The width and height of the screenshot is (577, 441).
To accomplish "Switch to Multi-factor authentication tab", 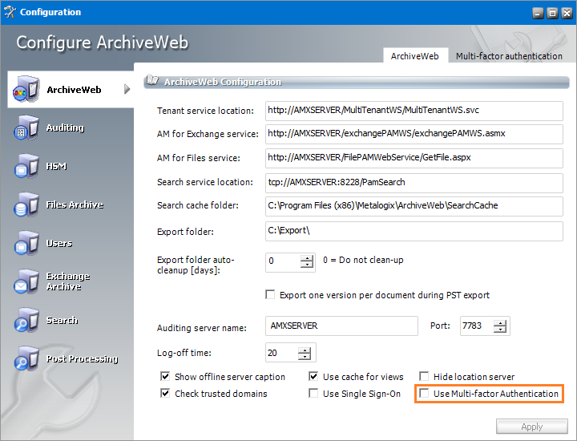I will click(509, 56).
